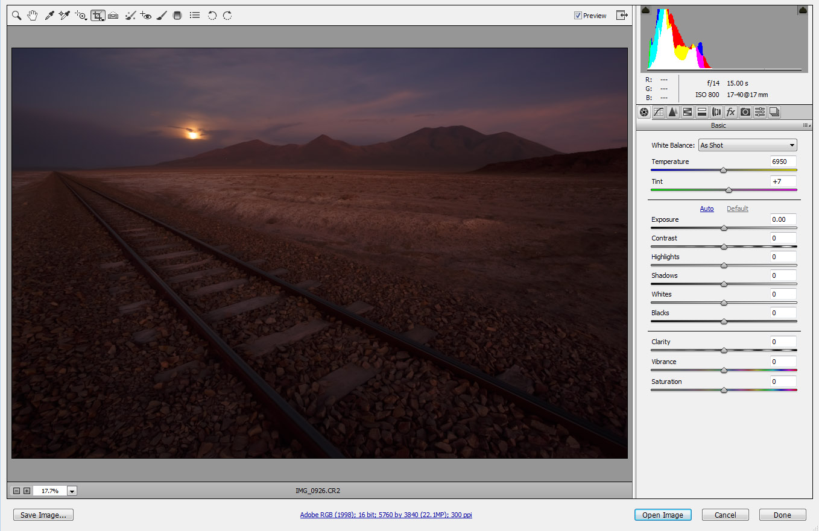The width and height of the screenshot is (819, 531).
Task: Click the Temperature slider handle
Action: click(723, 171)
